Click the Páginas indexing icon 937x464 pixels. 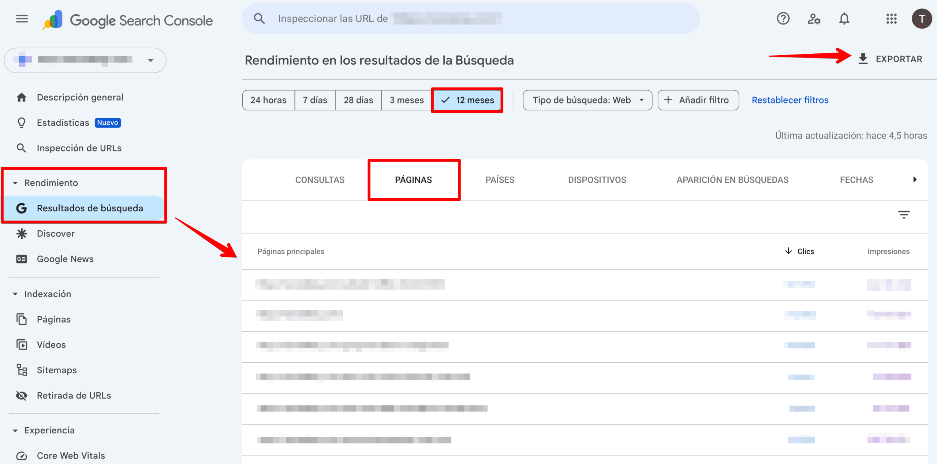pyautogui.click(x=22, y=319)
